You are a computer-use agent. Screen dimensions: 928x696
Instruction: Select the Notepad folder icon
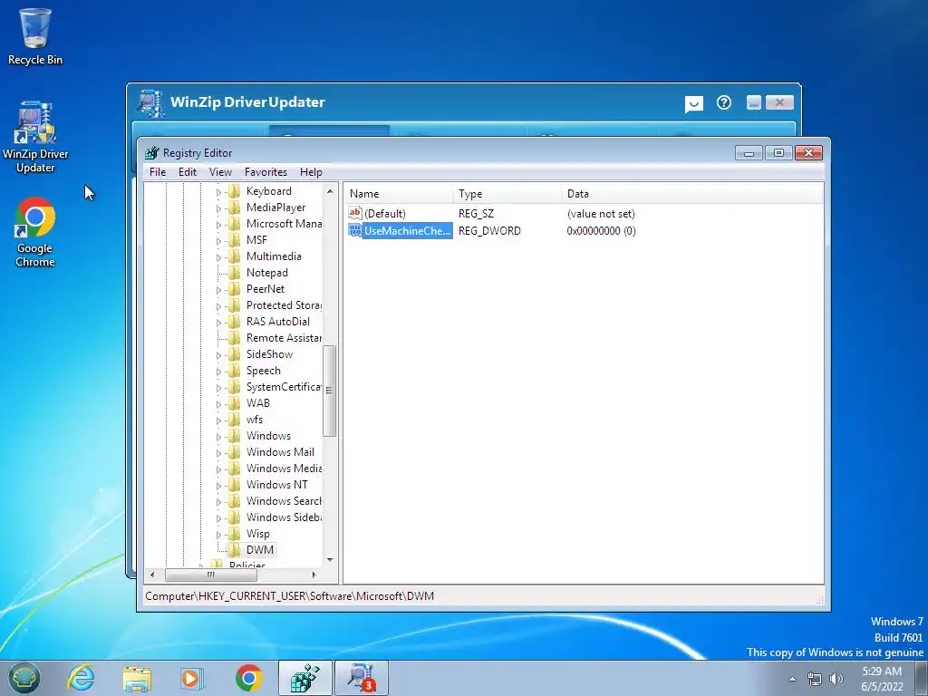pyautogui.click(x=235, y=273)
